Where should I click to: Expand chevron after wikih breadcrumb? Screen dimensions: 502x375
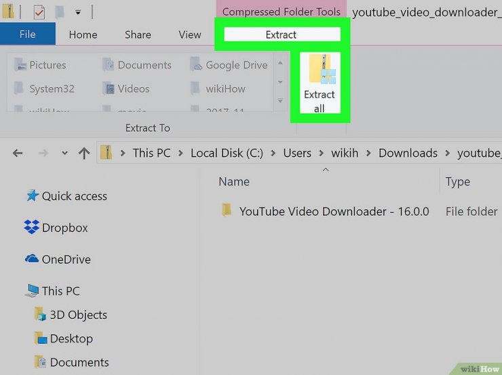[x=368, y=154]
